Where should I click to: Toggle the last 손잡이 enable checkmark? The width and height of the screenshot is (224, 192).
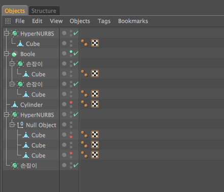click(76, 165)
